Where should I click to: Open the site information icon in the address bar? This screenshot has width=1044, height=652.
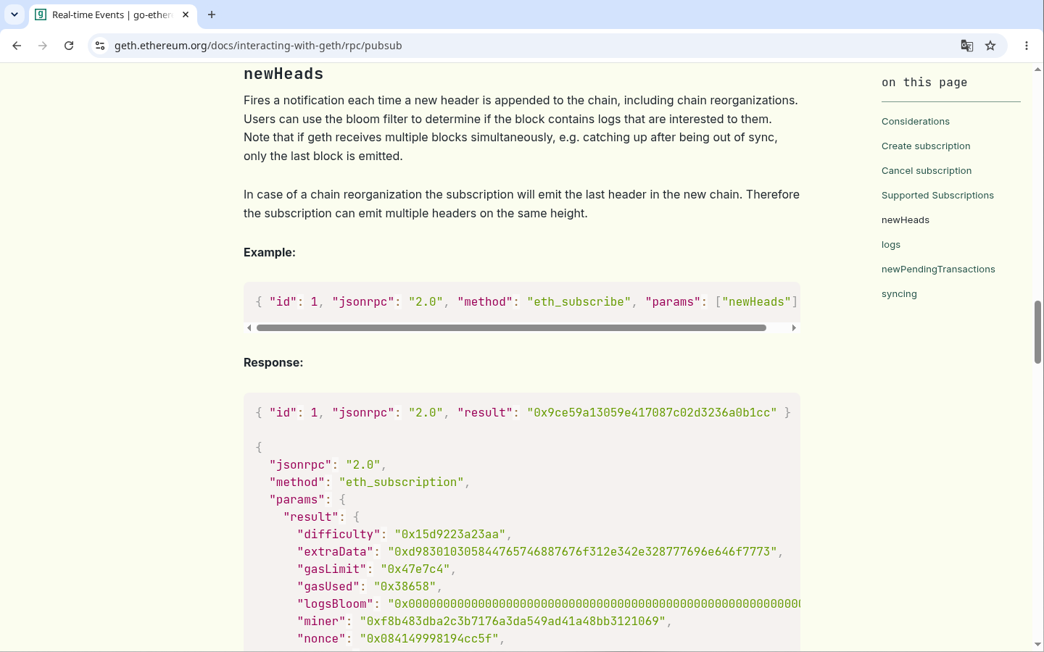(x=100, y=46)
